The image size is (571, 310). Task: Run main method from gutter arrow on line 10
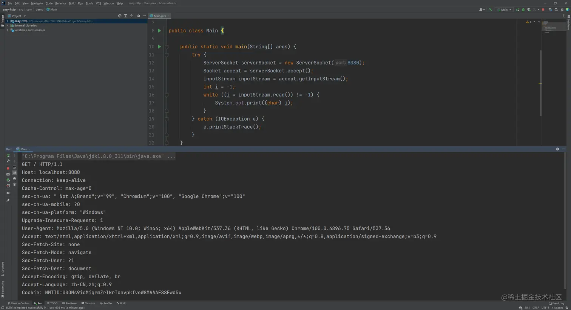pos(159,47)
